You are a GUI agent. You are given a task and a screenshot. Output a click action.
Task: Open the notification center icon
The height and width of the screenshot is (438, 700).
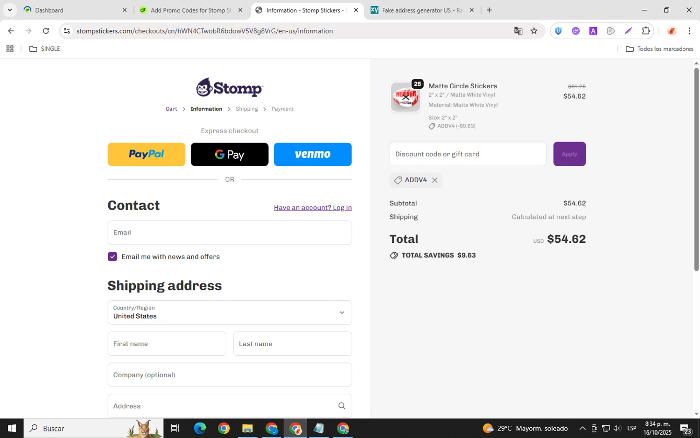[x=685, y=428]
